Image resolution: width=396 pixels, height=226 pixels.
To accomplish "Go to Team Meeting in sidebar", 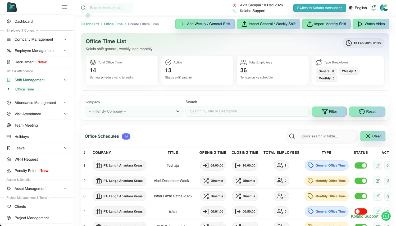I will pyautogui.click(x=26, y=125).
